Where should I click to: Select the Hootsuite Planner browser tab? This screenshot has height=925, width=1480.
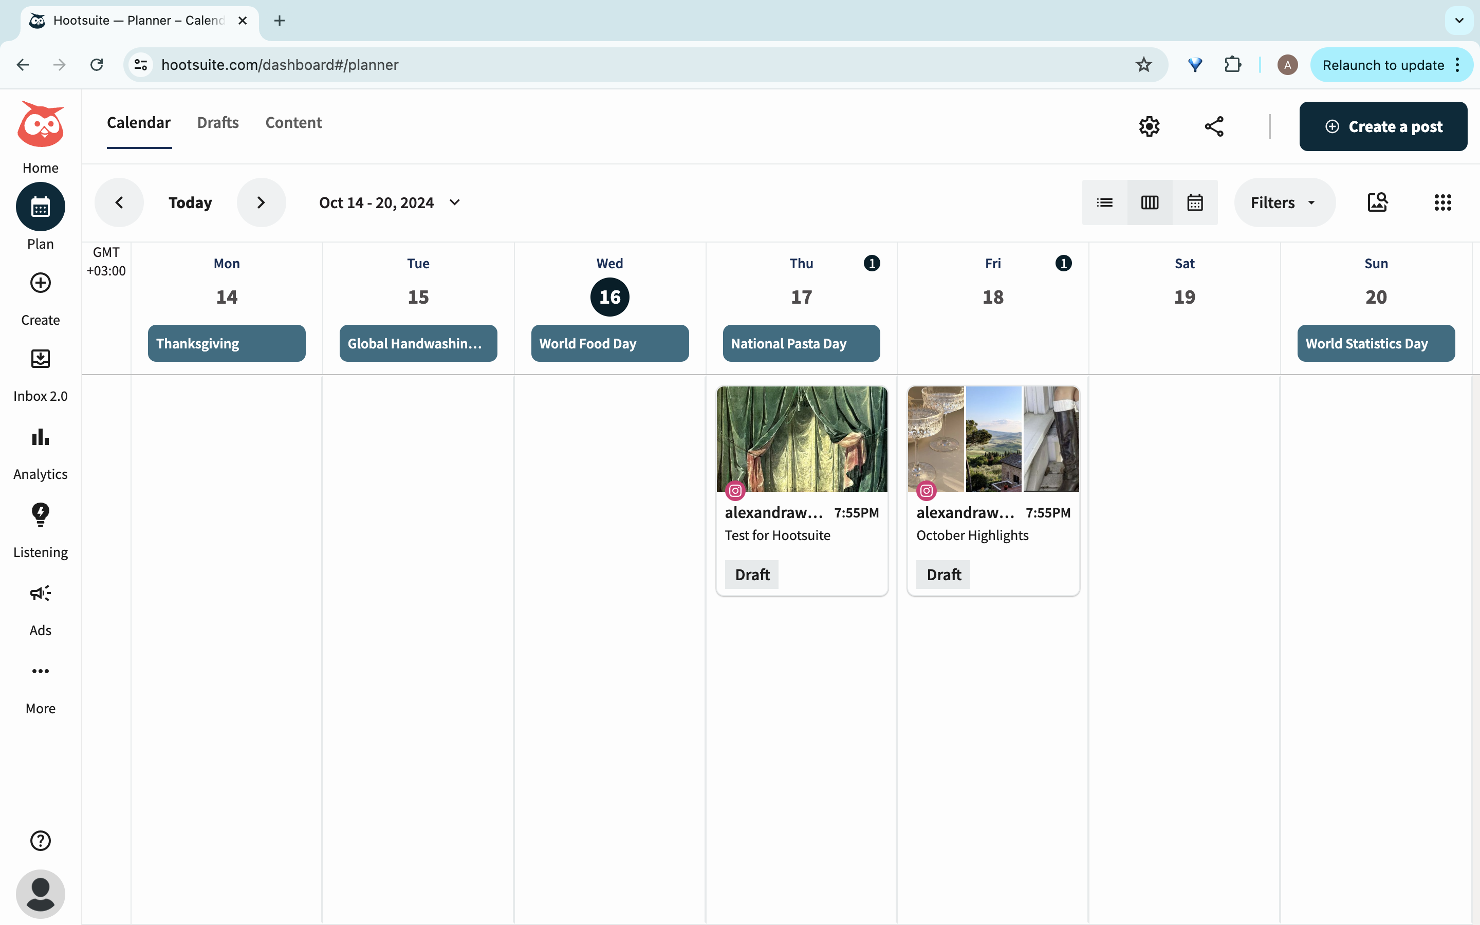pos(139,21)
